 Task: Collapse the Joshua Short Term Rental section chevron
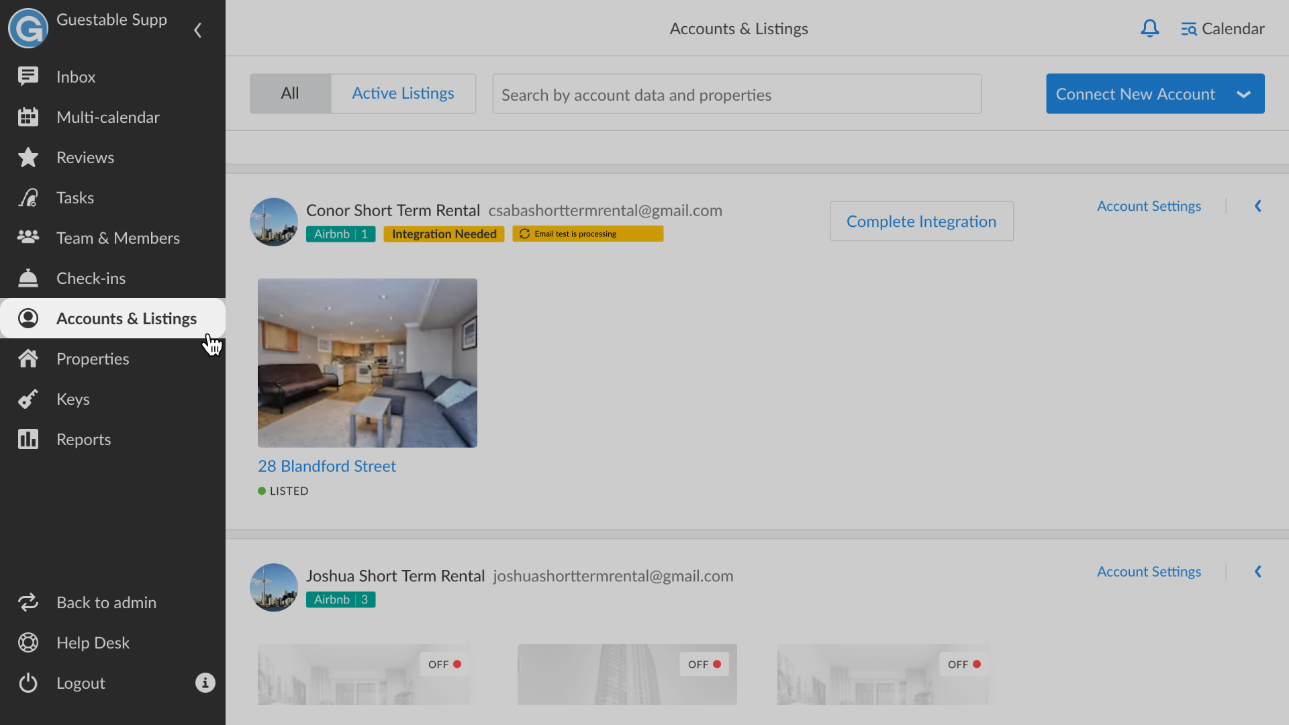click(x=1257, y=571)
